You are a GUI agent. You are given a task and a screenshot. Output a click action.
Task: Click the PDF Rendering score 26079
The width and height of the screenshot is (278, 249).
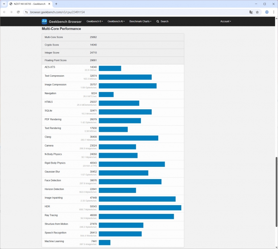click(93, 119)
